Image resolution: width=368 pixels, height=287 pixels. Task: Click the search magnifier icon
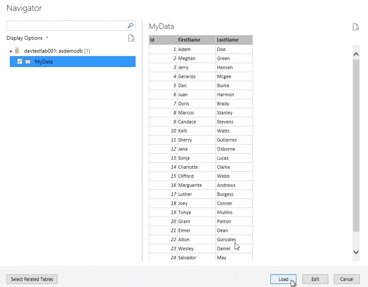(131, 25)
